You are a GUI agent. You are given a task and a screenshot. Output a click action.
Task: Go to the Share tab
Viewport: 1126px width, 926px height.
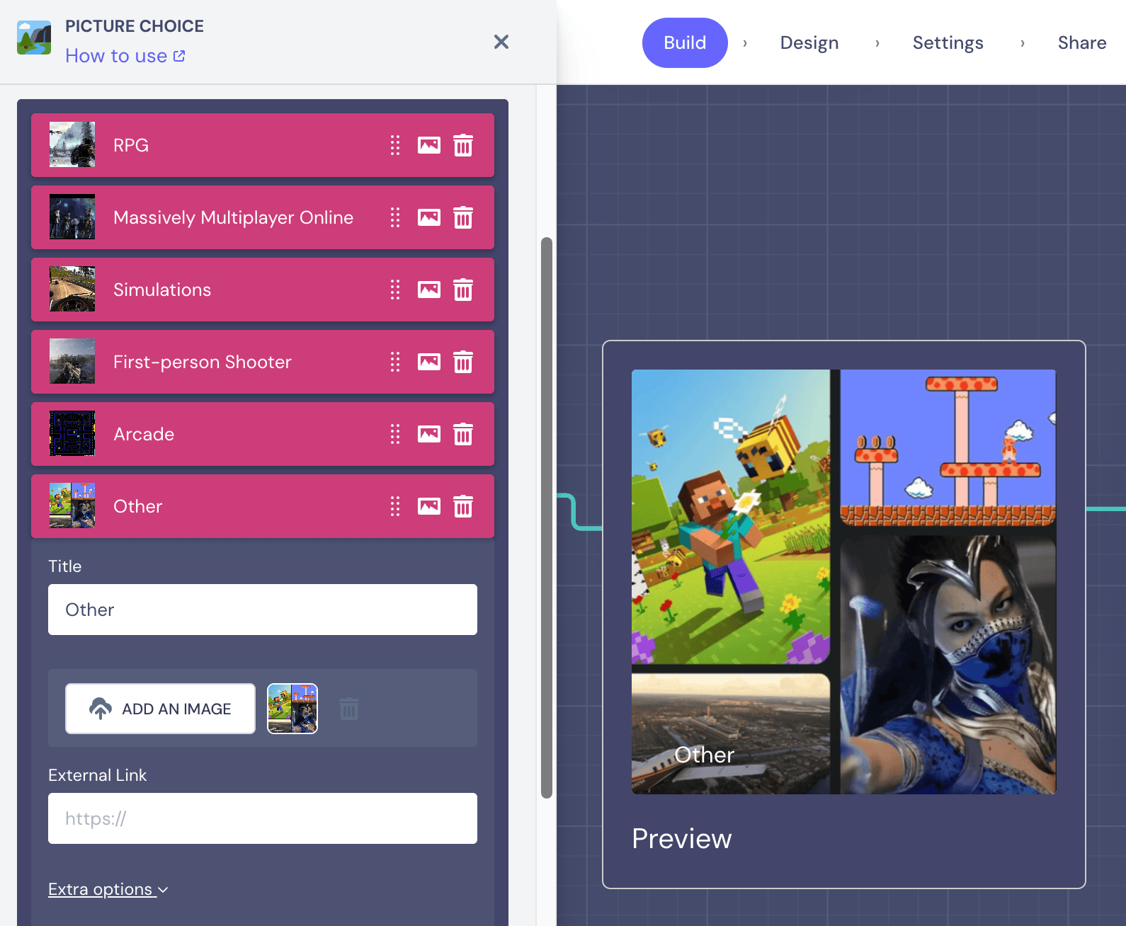click(1082, 42)
